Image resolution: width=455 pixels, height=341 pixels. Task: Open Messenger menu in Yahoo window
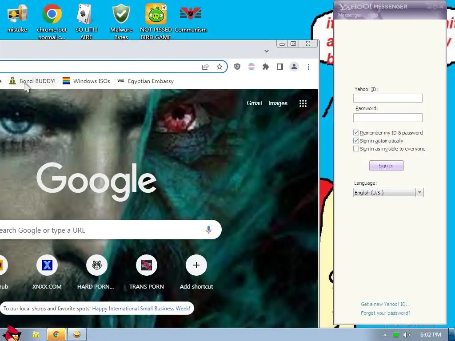tap(349, 15)
